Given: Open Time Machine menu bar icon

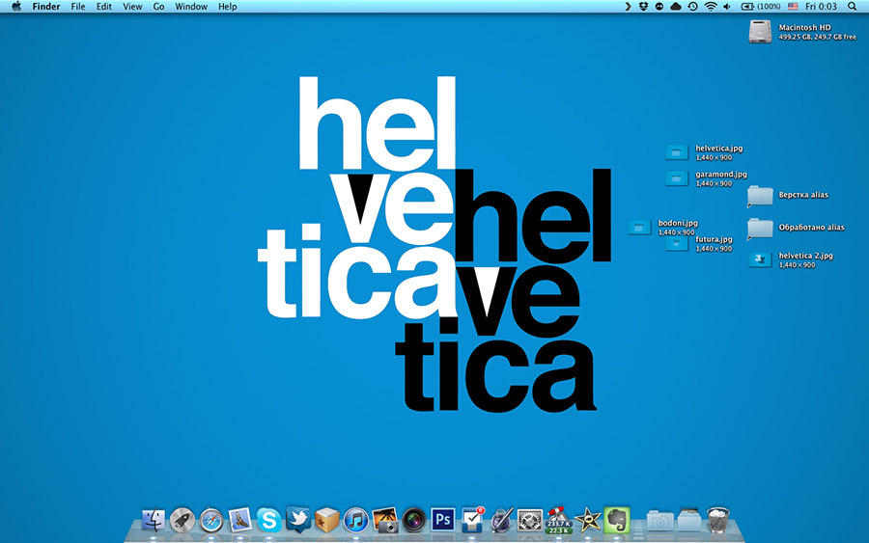Looking at the screenshot, I should pyautogui.click(x=692, y=7).
